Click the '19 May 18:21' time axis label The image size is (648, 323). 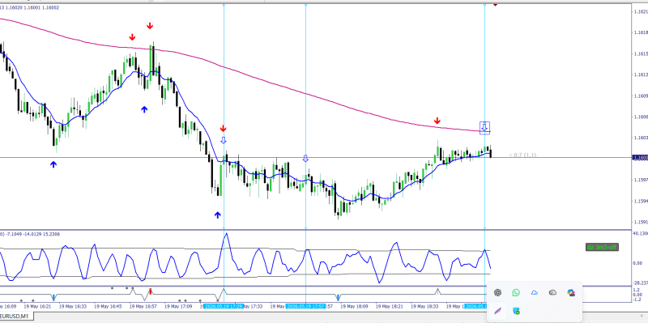[x=390, y=307]
